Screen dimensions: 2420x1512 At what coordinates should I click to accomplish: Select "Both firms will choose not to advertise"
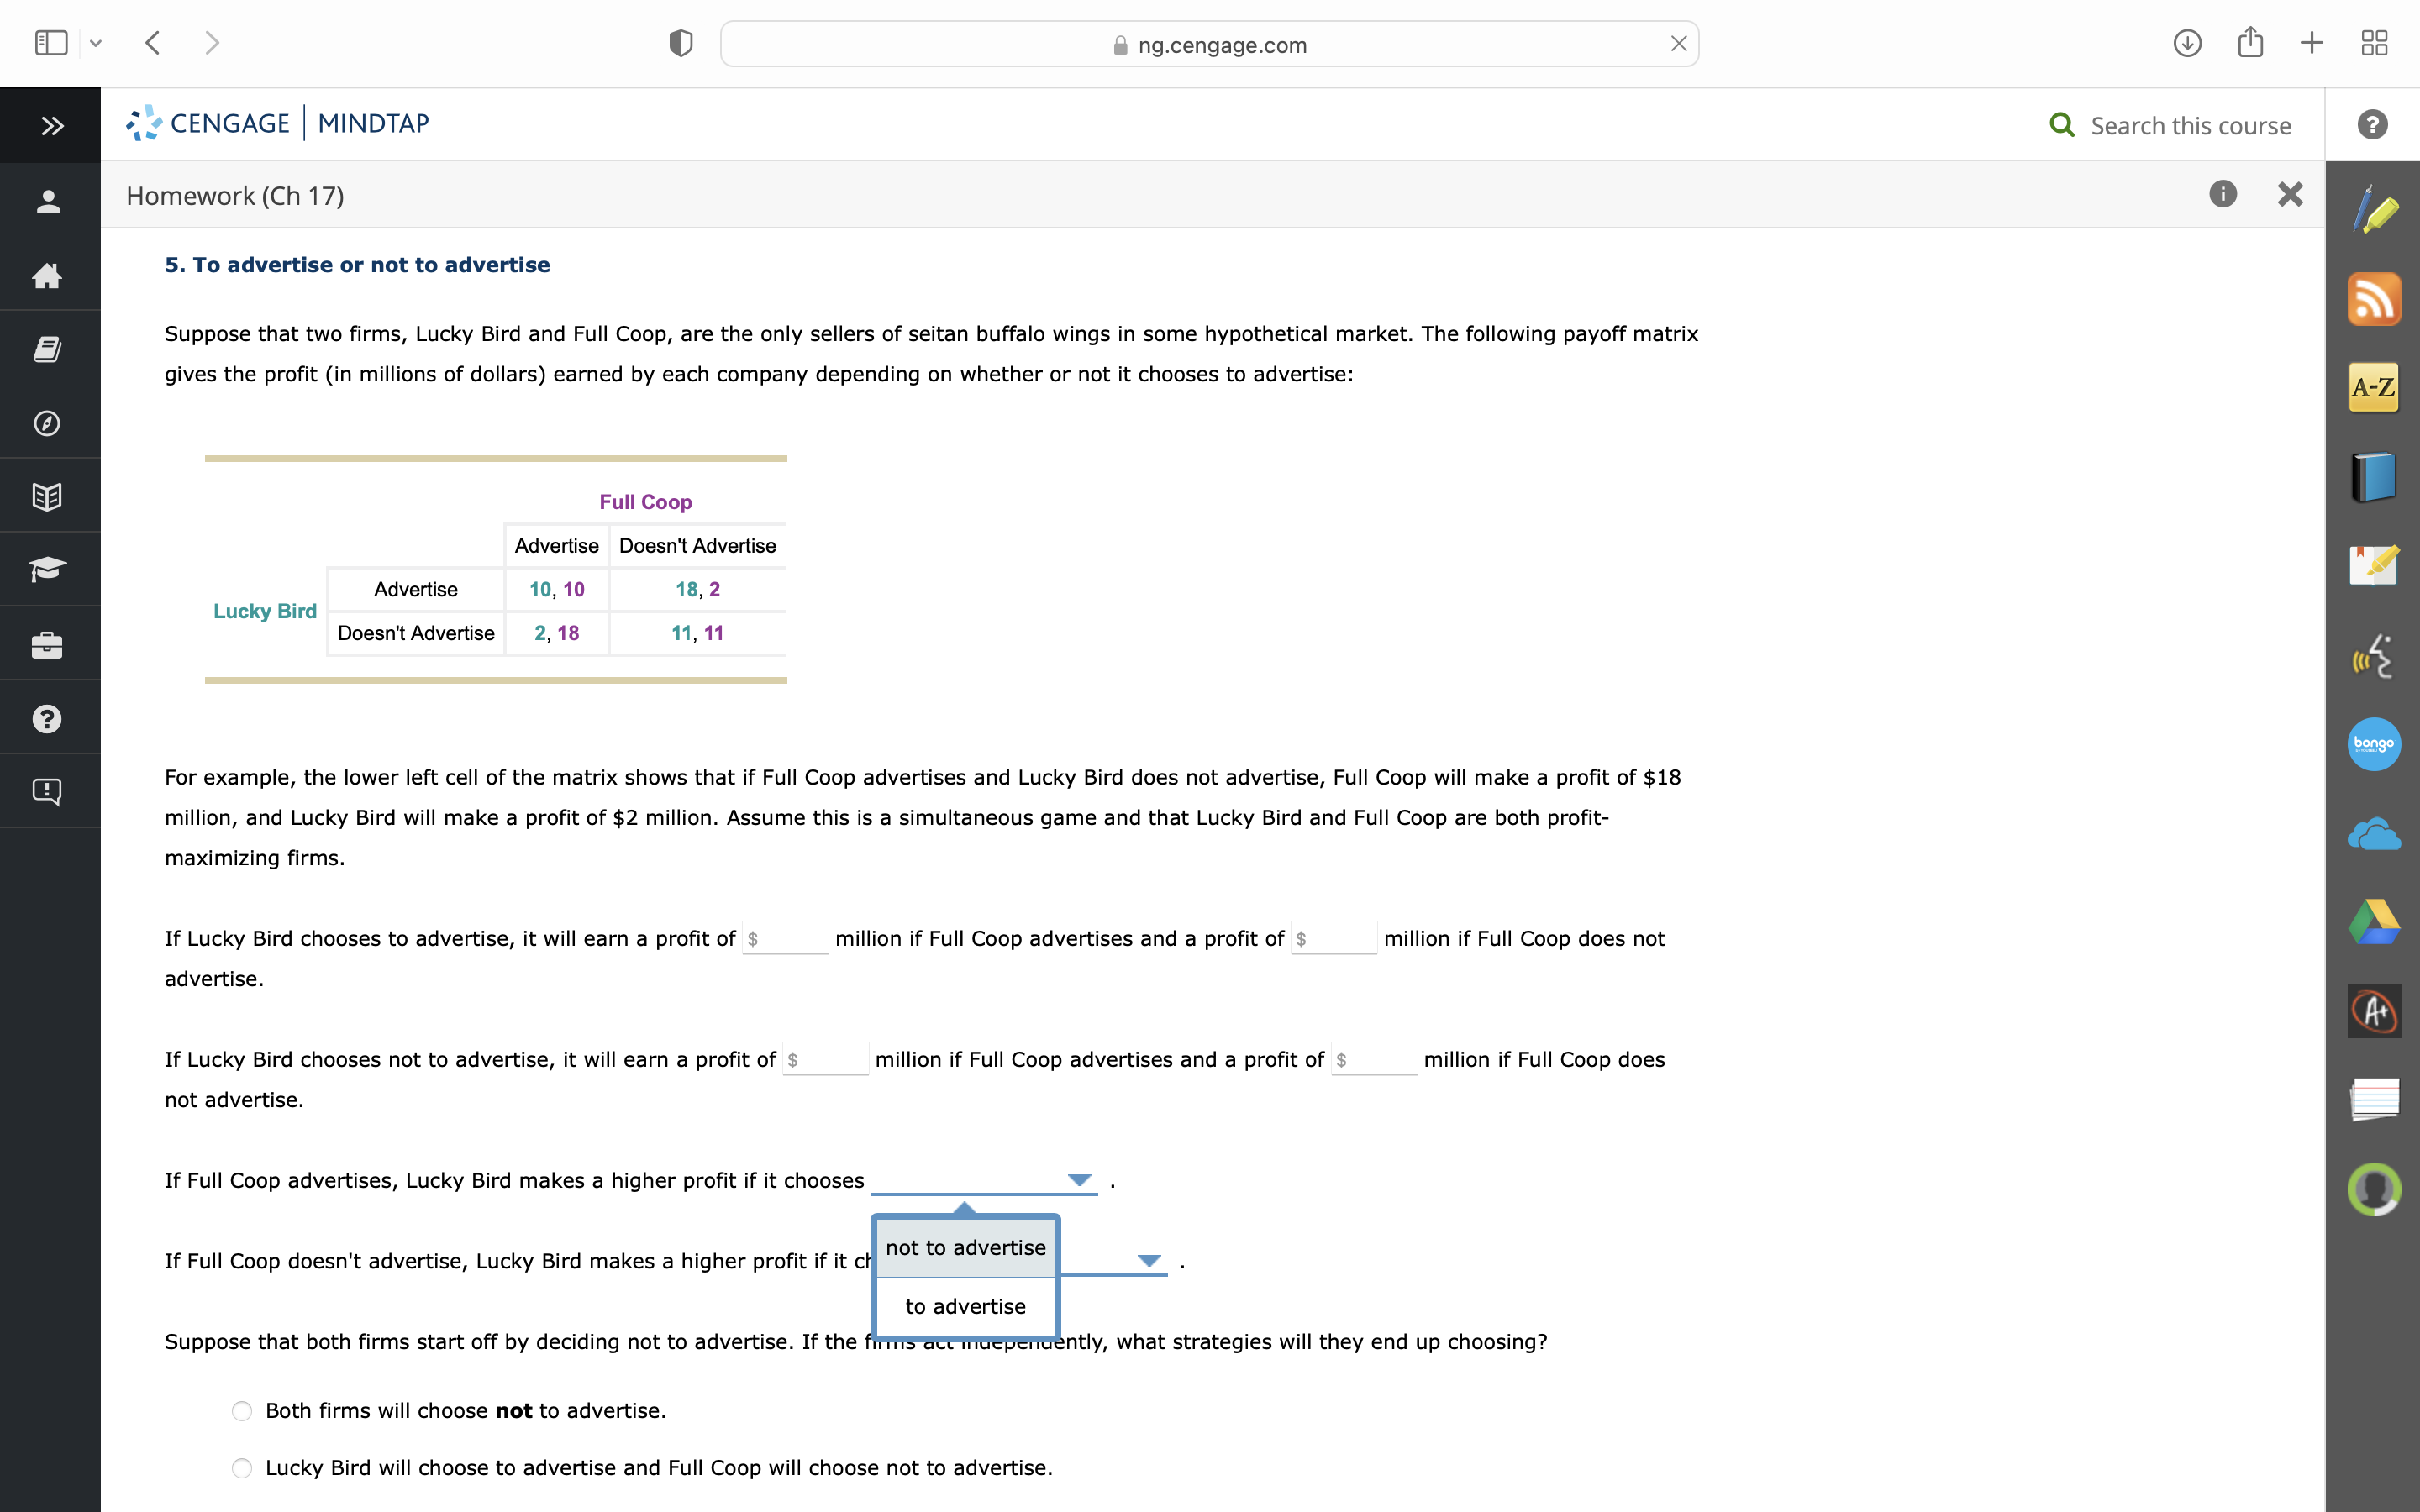241,1410
